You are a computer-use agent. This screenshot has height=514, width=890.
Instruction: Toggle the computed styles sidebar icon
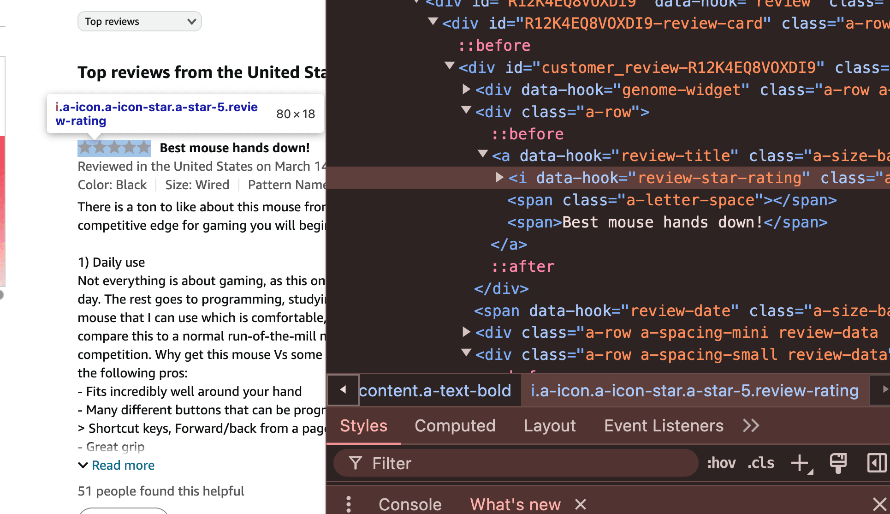(x=876, y=463)
